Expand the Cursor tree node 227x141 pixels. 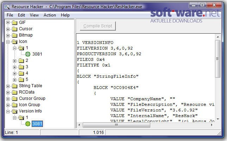coord(8,29)
